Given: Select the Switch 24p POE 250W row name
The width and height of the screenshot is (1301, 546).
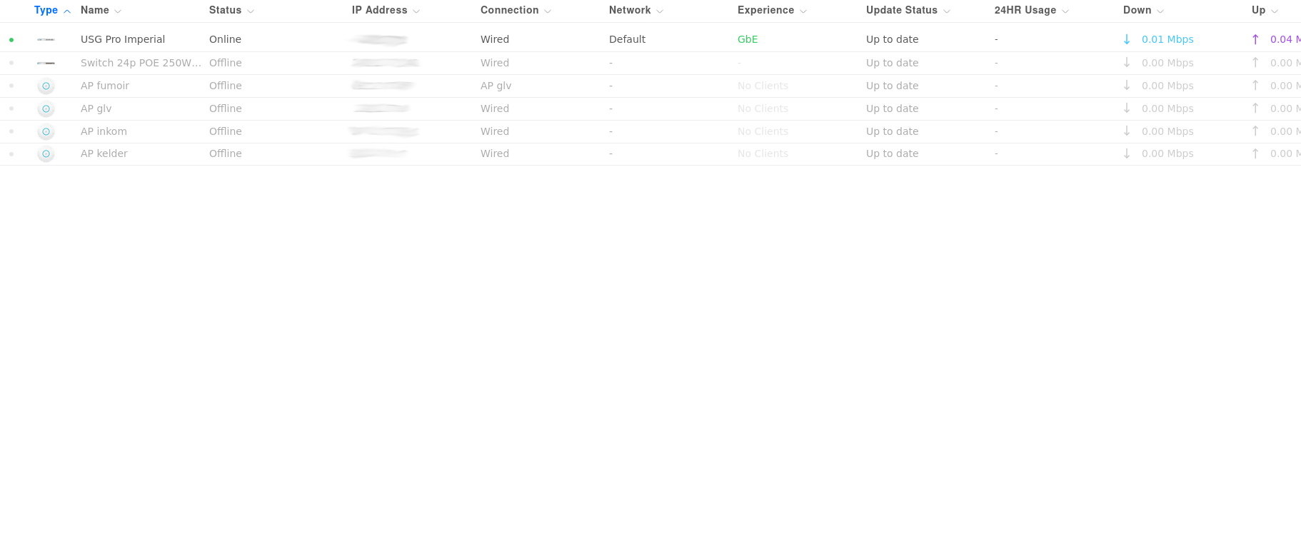Looking at the screenshot, I should 141,64.
